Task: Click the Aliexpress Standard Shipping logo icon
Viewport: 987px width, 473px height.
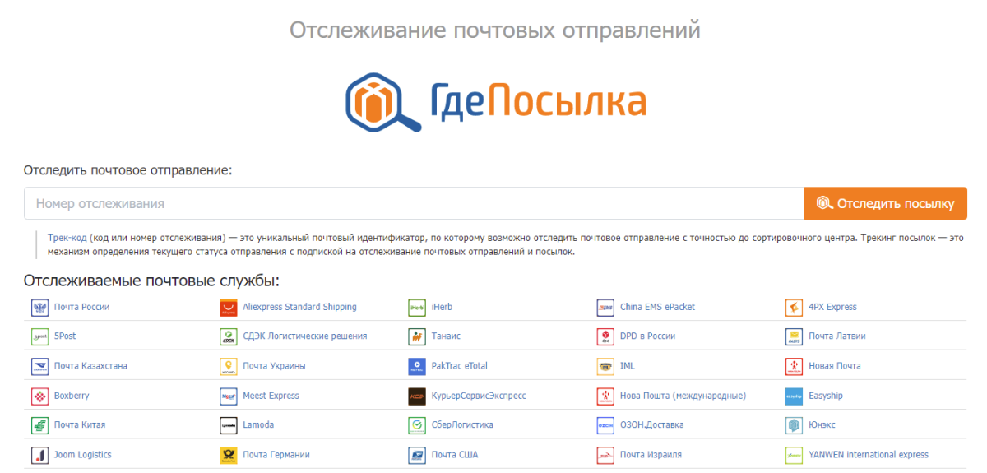Action: coord(229,308)
